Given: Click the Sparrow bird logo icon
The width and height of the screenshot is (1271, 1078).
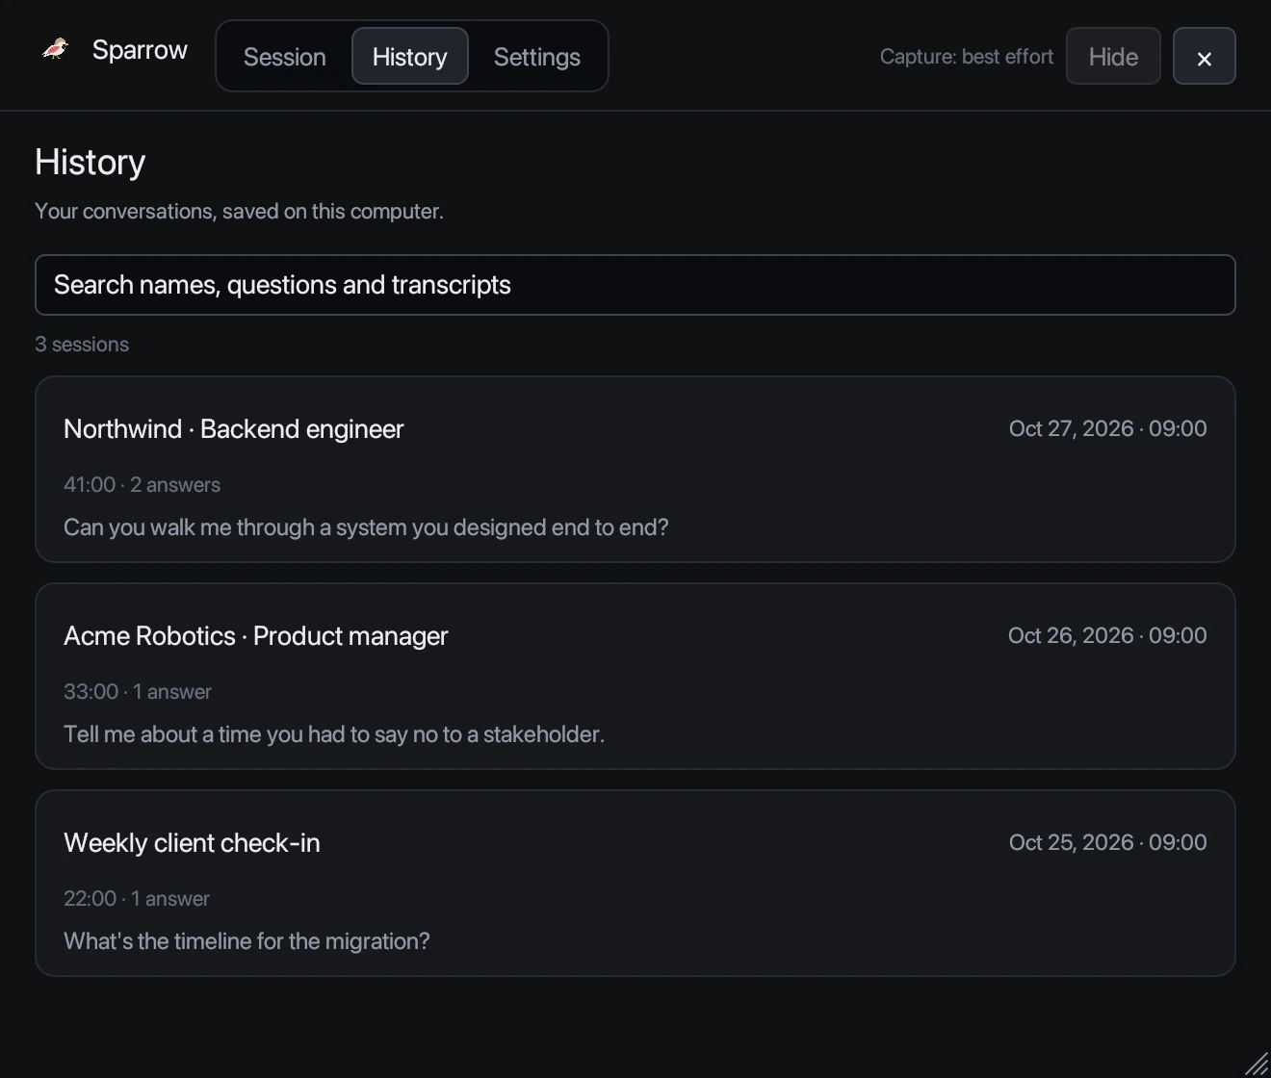Looking at the screenshot, I should point(56,49).
